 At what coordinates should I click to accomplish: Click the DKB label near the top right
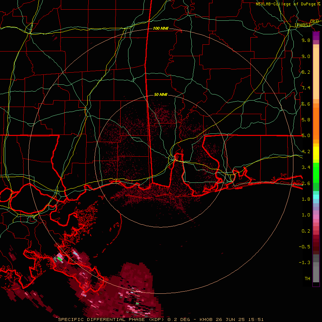click(314, 21)
